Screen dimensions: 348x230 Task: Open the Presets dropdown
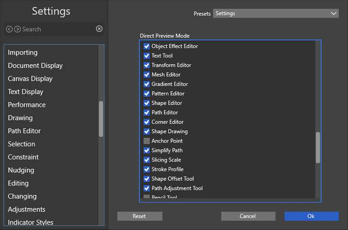coord(276,14)
